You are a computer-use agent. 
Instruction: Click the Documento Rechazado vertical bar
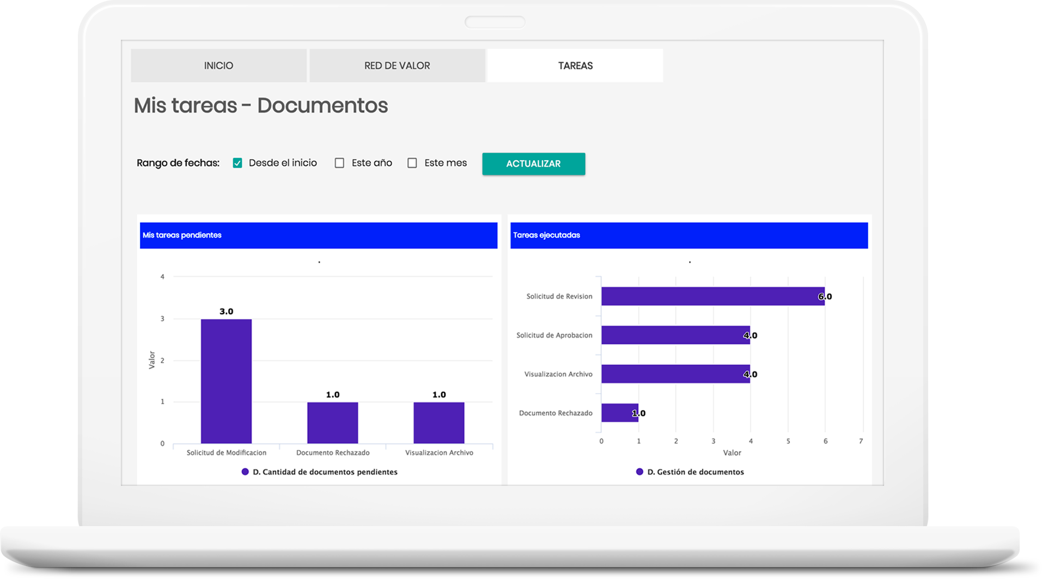332,423
